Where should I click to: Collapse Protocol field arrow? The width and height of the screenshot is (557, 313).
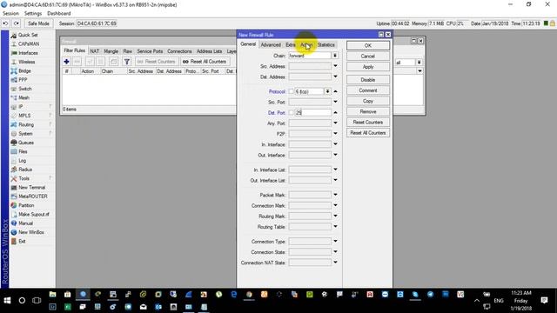click(x=335, y=91)
